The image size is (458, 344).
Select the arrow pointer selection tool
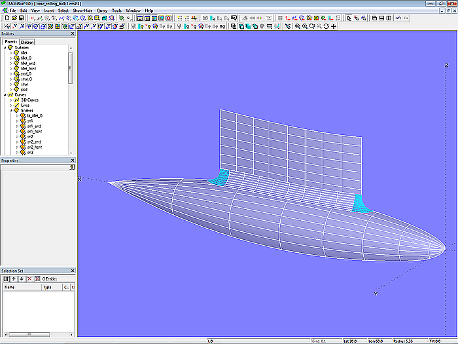click(348, 18)
